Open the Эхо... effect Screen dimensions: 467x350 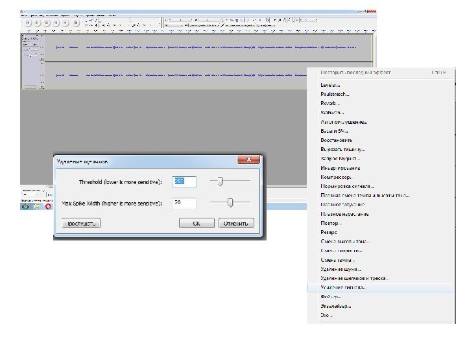tap(381, 315)
